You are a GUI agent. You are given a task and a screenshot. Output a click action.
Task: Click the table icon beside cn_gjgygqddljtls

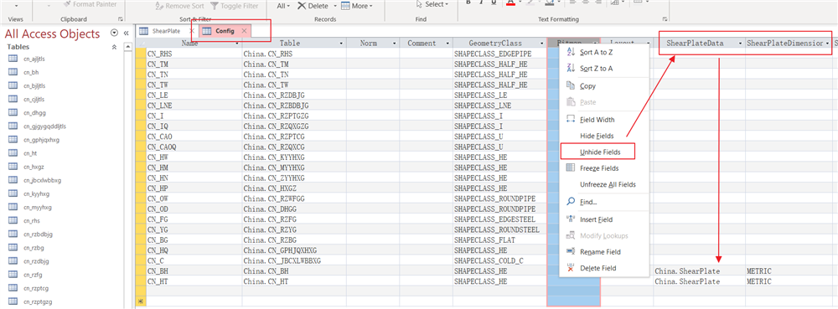13,126
